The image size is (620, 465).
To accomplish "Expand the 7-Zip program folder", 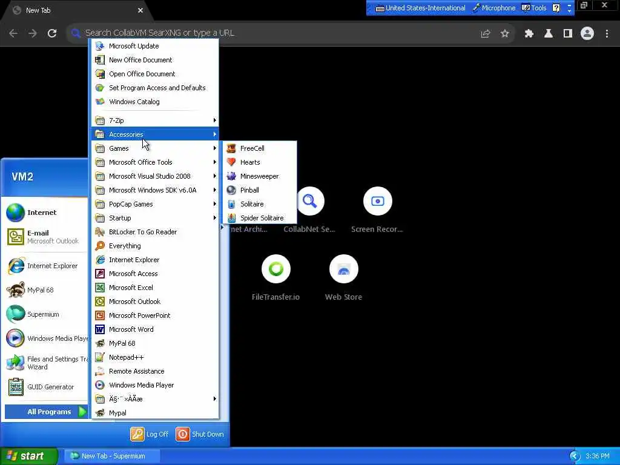I will point(155,120).
